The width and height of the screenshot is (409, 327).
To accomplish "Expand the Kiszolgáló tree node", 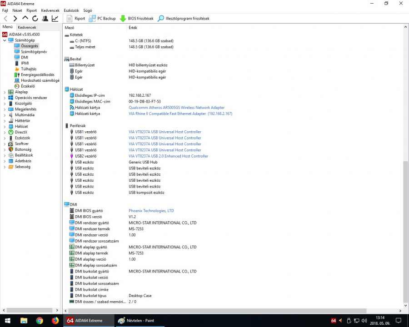I will (5, 104).
